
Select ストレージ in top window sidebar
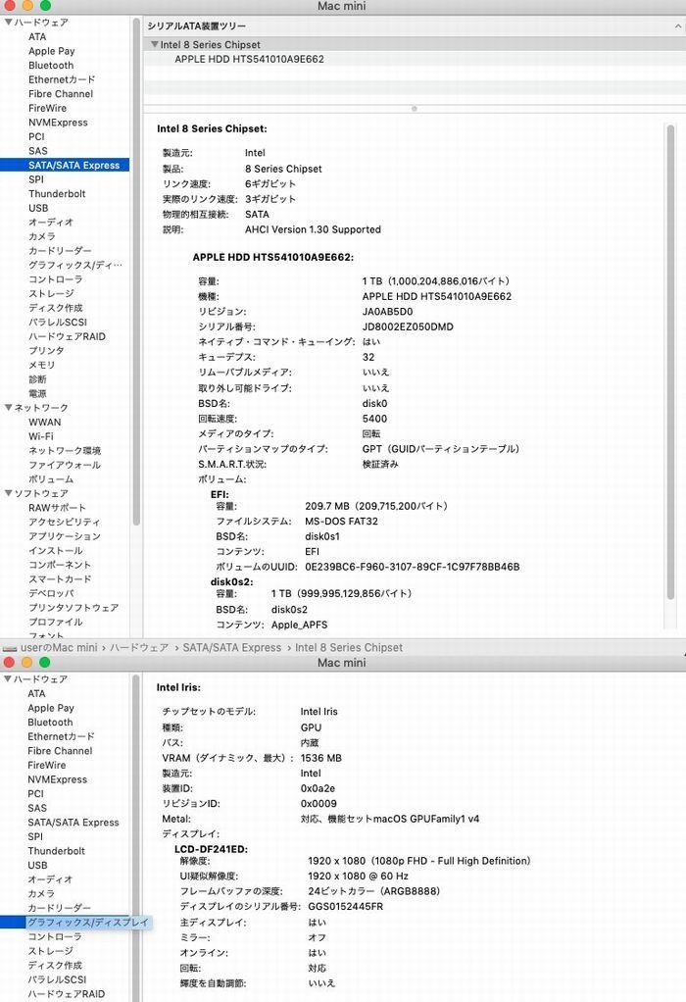point(51,293)
